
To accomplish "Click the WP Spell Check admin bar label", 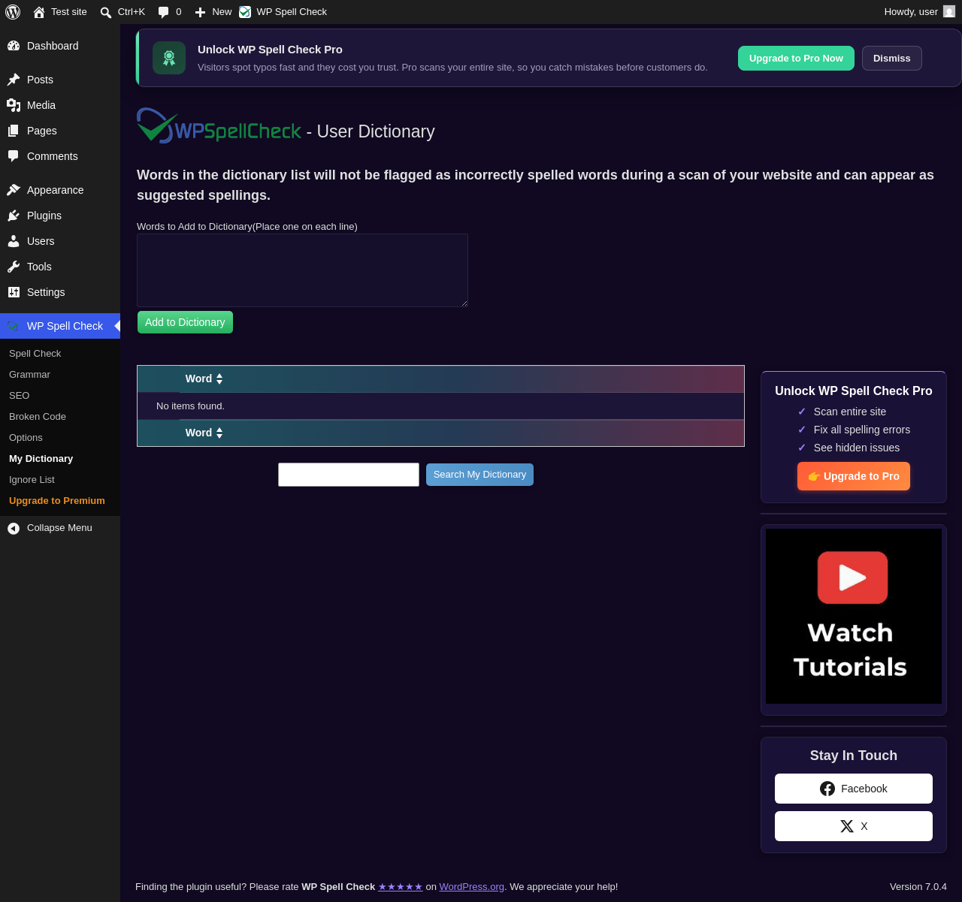I will (292, 12).
